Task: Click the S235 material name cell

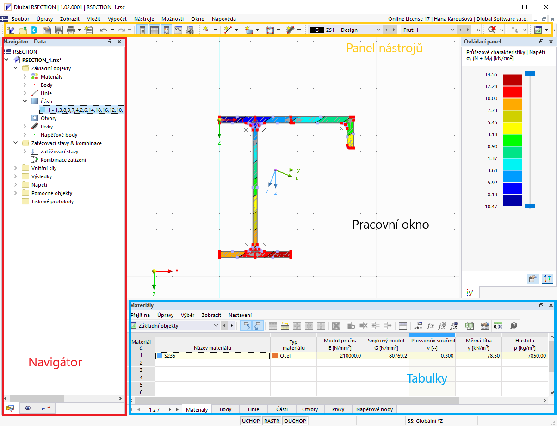Action: (212, 356)
